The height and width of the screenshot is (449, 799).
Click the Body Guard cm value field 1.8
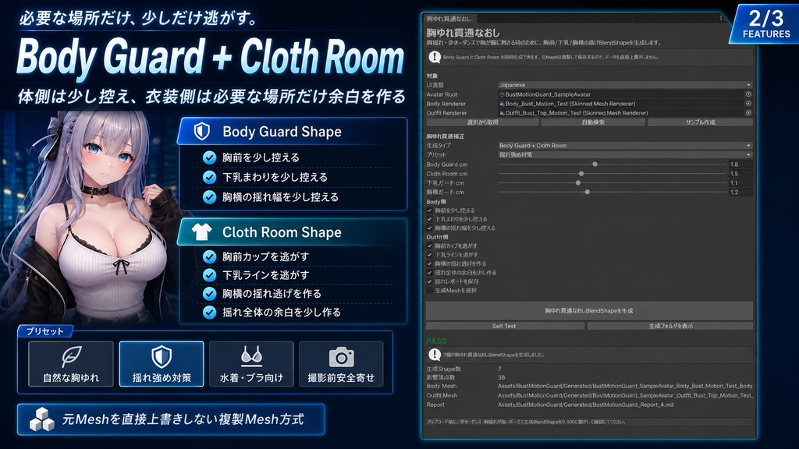pyautogui.click(x=740, y=164)
